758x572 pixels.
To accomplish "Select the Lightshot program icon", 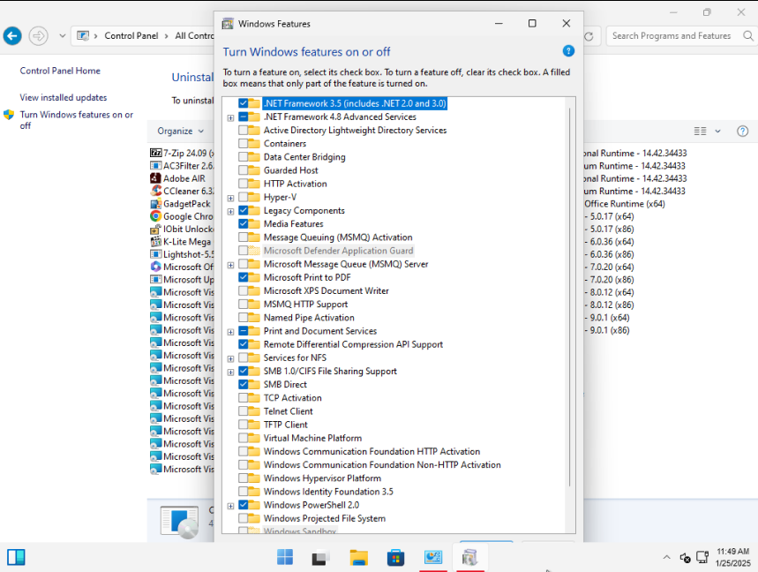I will pyautogui.click(x=155, y=254).
